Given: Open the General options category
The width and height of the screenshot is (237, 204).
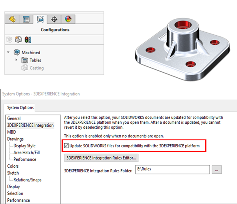Looking at the screenshot, I should tap(14, 118).
